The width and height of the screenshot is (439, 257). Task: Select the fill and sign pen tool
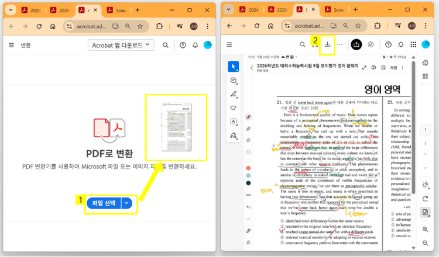tap(234, 136)
